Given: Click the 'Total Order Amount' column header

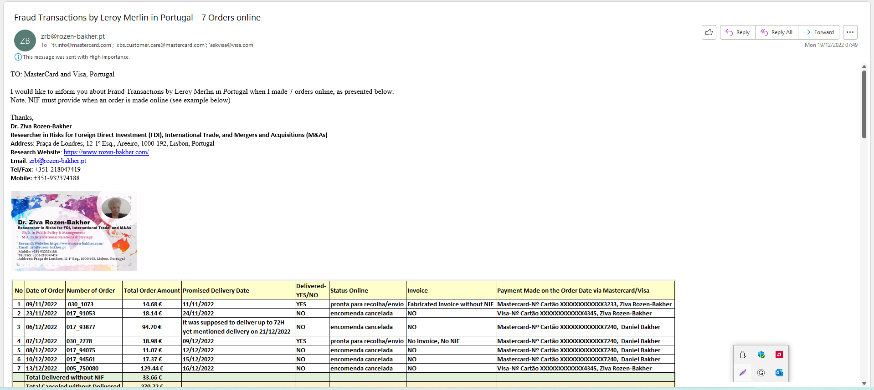Looking at the screenshot, I should click(x=152, y=290).
